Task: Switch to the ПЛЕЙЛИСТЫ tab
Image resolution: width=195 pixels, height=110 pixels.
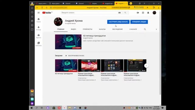Action: click(x=87, y=29)
